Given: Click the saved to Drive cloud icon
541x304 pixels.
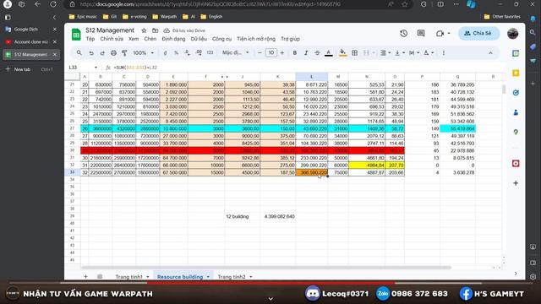Looking at the screenshot, I should (x=167, y=30).
